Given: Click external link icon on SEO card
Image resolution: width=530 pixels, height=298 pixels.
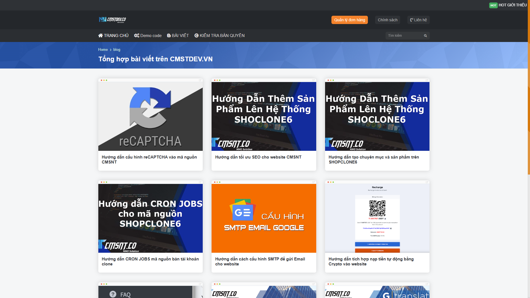Looking at the screenshot, I should pos(313,80).
